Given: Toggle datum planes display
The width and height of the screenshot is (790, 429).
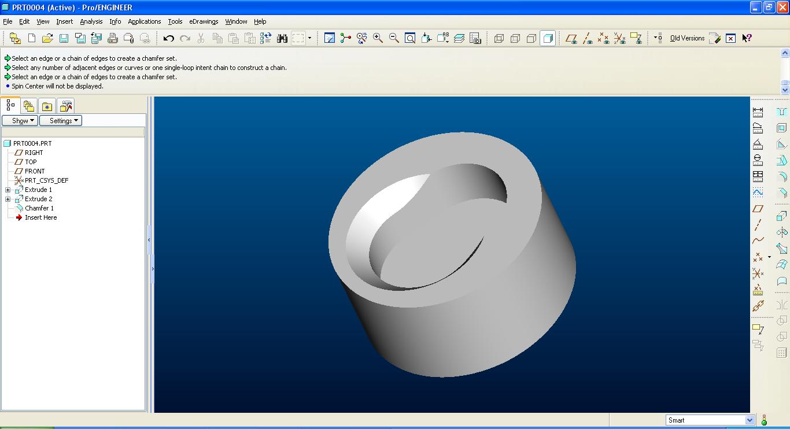Looking at the screenshot, I should click(x=571, y=38).
